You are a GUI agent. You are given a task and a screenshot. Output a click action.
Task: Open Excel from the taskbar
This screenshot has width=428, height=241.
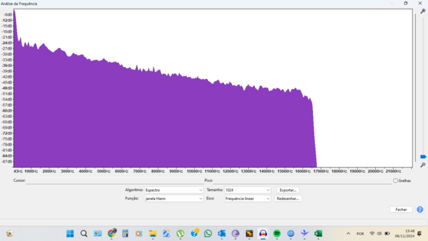(318, 234)
